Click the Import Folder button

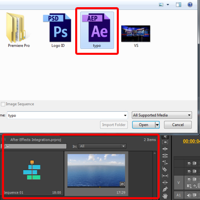[114, 125]
